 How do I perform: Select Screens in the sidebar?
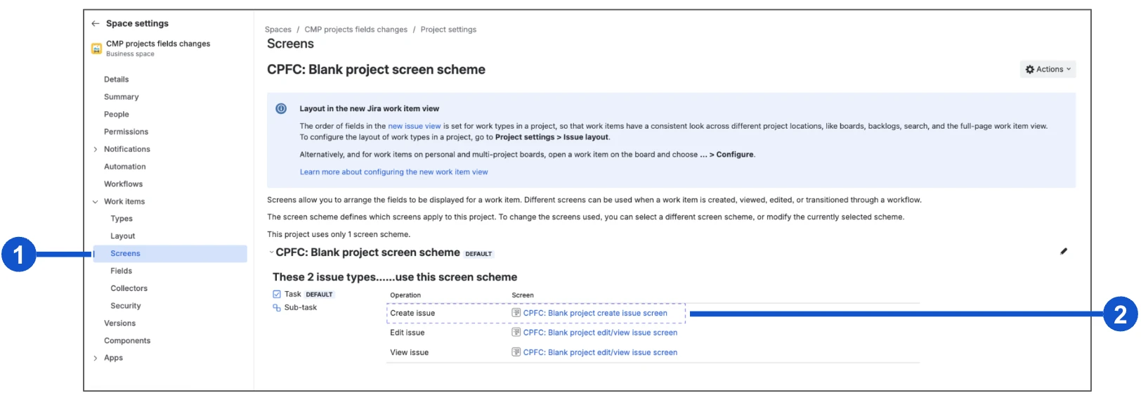pyautogui.click(x=170, y=253)
